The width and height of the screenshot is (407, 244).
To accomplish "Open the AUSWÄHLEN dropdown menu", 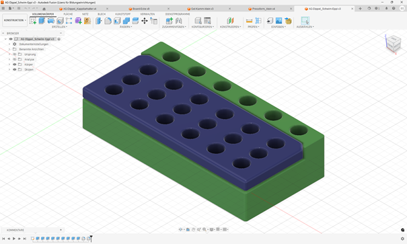I will pyautogui.click(x=305, y=27).
